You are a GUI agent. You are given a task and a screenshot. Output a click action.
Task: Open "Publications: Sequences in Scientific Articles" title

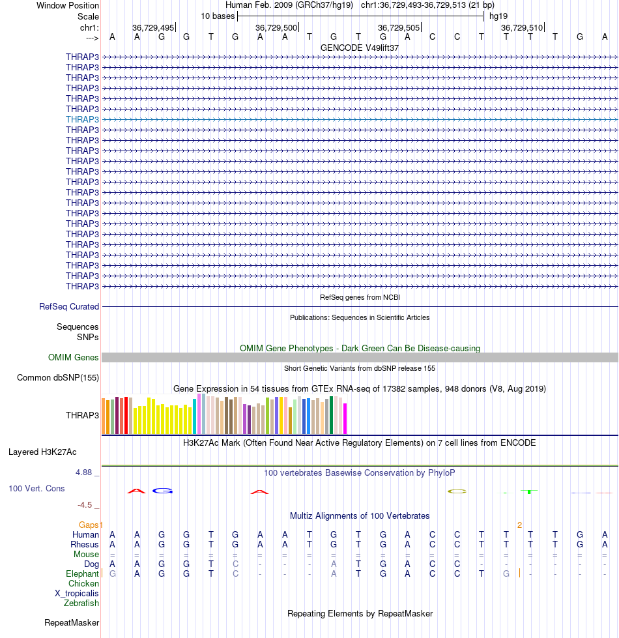pyautogui.click(x=360, y=318)
